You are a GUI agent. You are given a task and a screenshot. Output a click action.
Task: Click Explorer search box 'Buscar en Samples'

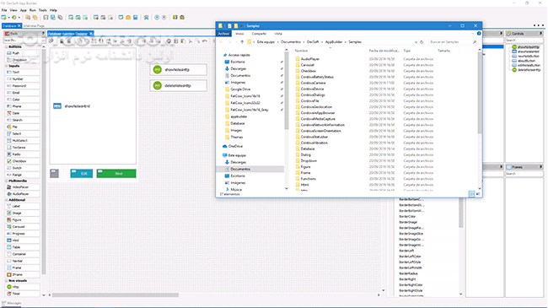click(453, 42)
